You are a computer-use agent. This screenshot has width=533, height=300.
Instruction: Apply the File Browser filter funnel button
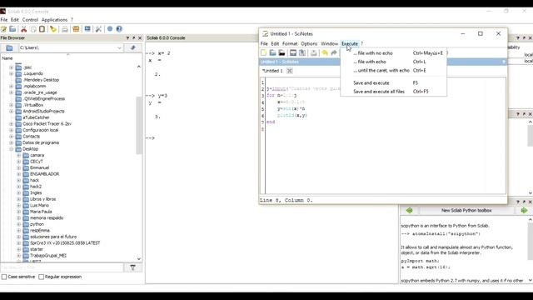[x=133, y=267]
